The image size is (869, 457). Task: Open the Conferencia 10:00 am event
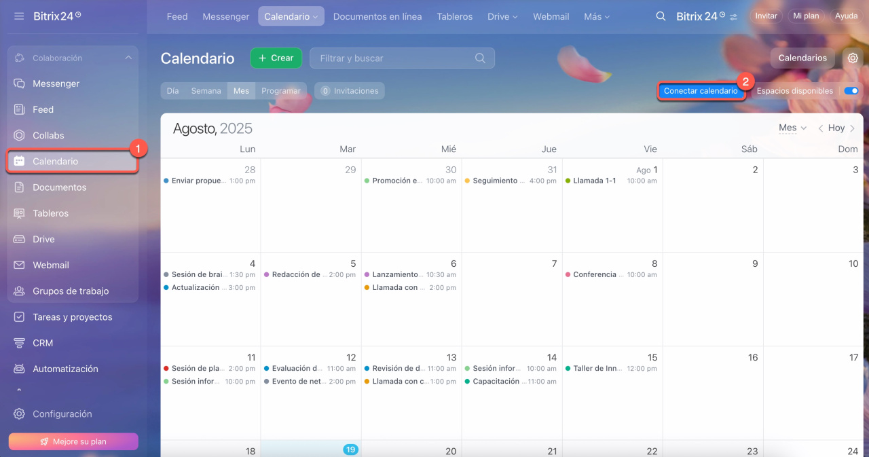(x=611, y=275)
